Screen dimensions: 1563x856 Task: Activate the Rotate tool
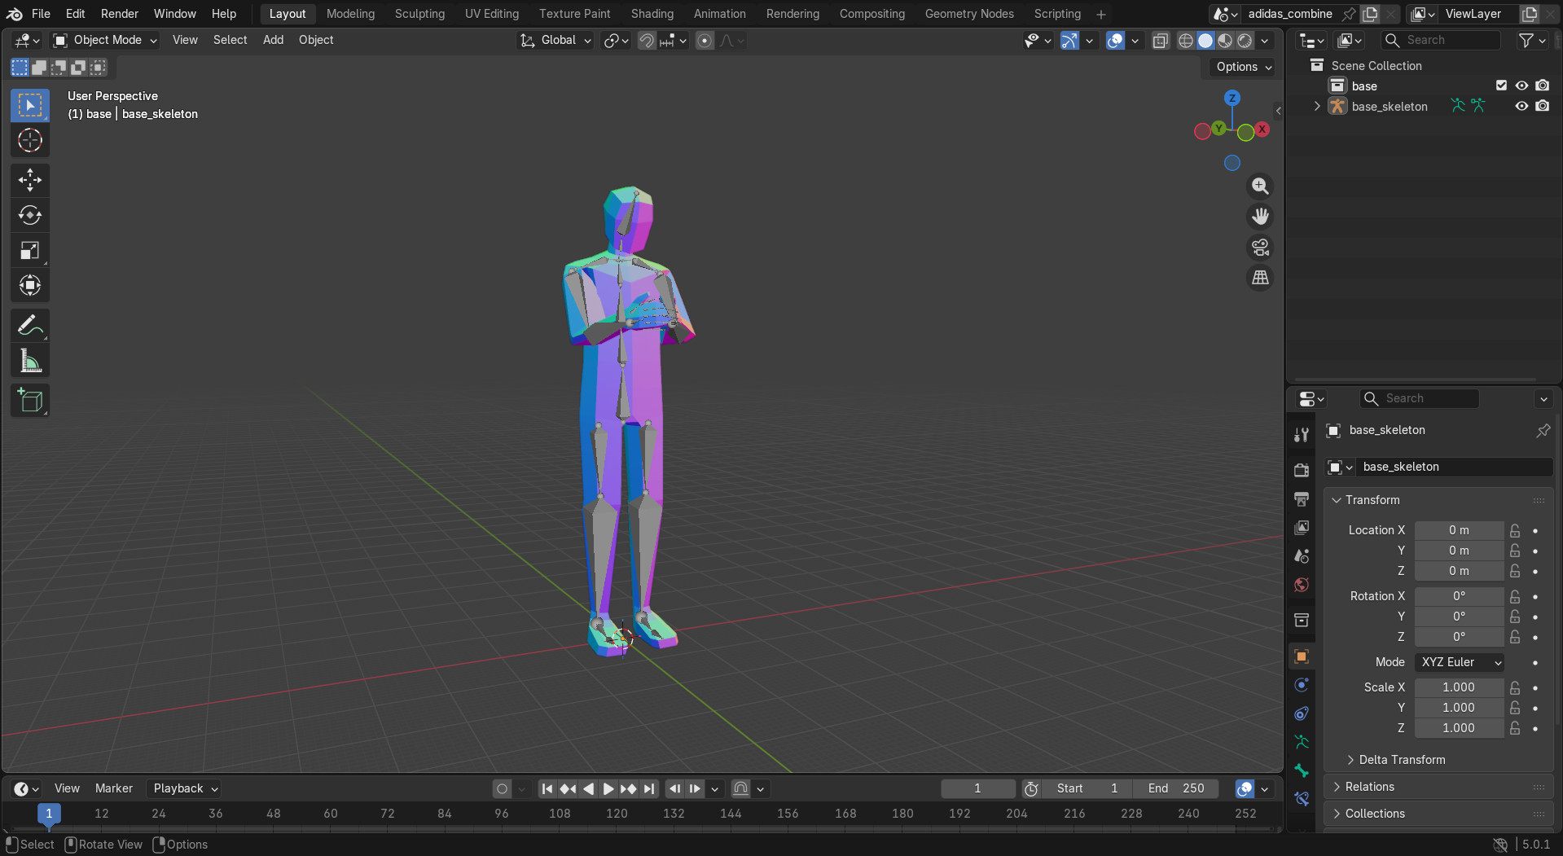point(30,215)
